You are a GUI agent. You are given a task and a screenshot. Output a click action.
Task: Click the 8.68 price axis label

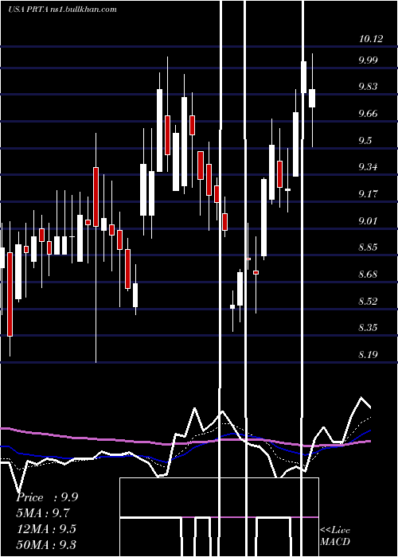tap(368, 275)
